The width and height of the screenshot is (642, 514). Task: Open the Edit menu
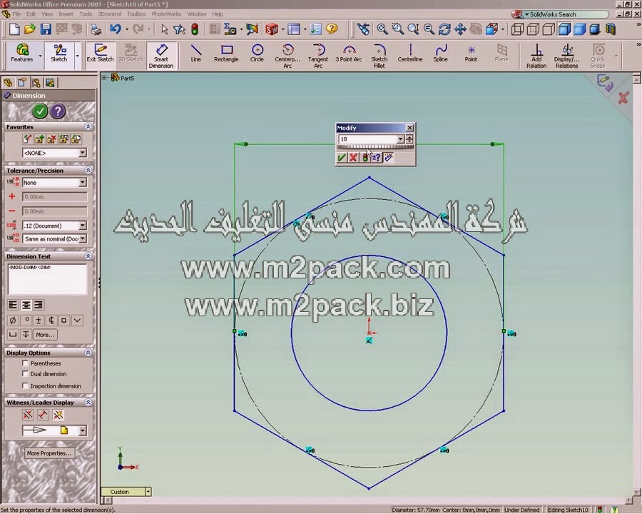pyautogui.click(x=31, y=14)
